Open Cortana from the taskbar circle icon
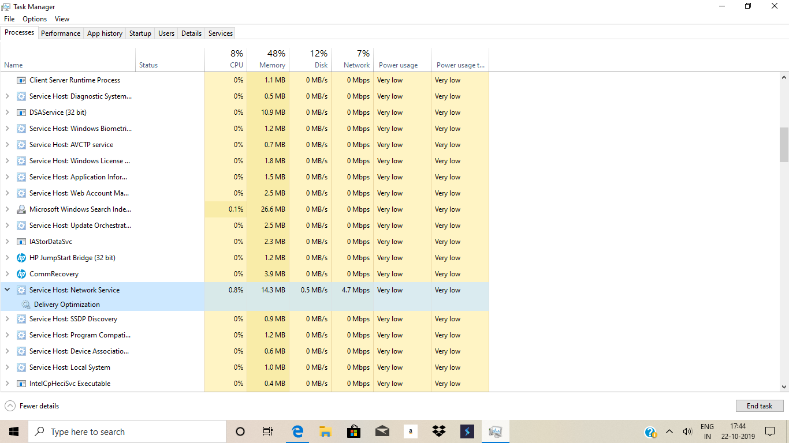 tap(240, 431)
